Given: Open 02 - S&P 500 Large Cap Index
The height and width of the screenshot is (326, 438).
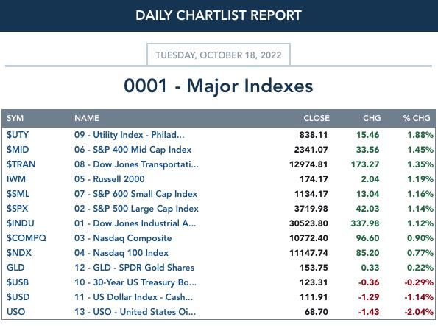Looking at the screenshot, I should 136,209.
